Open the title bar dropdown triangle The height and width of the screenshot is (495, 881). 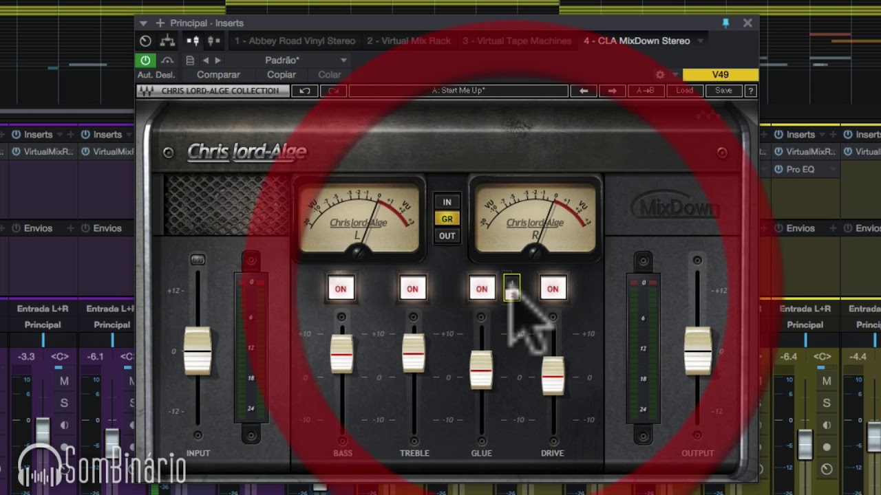click(x=143, y=23)
